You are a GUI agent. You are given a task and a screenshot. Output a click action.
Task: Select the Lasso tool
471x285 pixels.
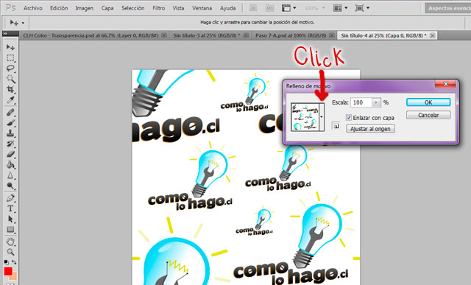[10, 68]
